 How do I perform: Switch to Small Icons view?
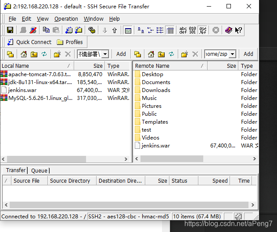pos(150,30)
